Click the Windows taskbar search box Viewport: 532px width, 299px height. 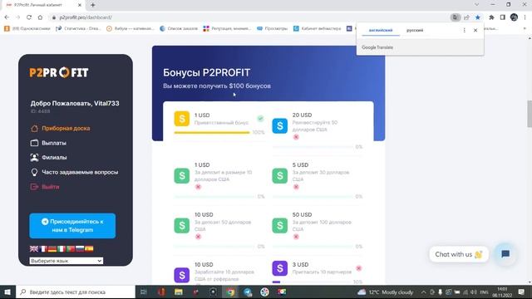(76, 292)
